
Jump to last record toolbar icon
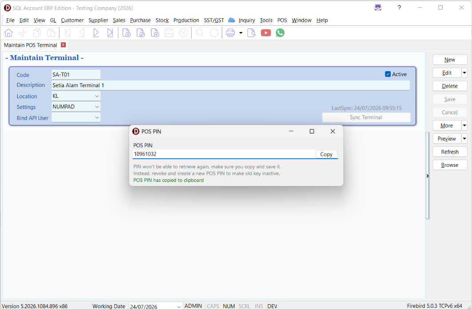click(x=110, y=33)
